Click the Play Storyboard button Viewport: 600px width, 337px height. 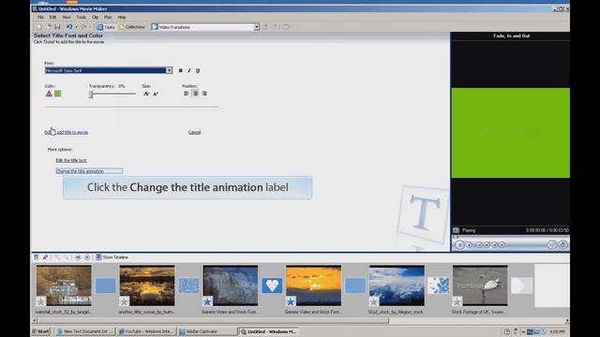point(87,257)
